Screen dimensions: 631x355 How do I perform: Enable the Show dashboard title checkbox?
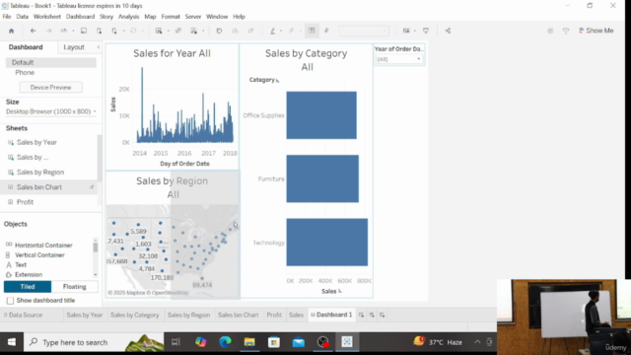point(10,300)
